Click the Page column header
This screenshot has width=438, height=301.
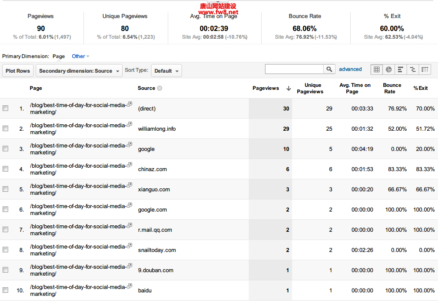(36, 88)
